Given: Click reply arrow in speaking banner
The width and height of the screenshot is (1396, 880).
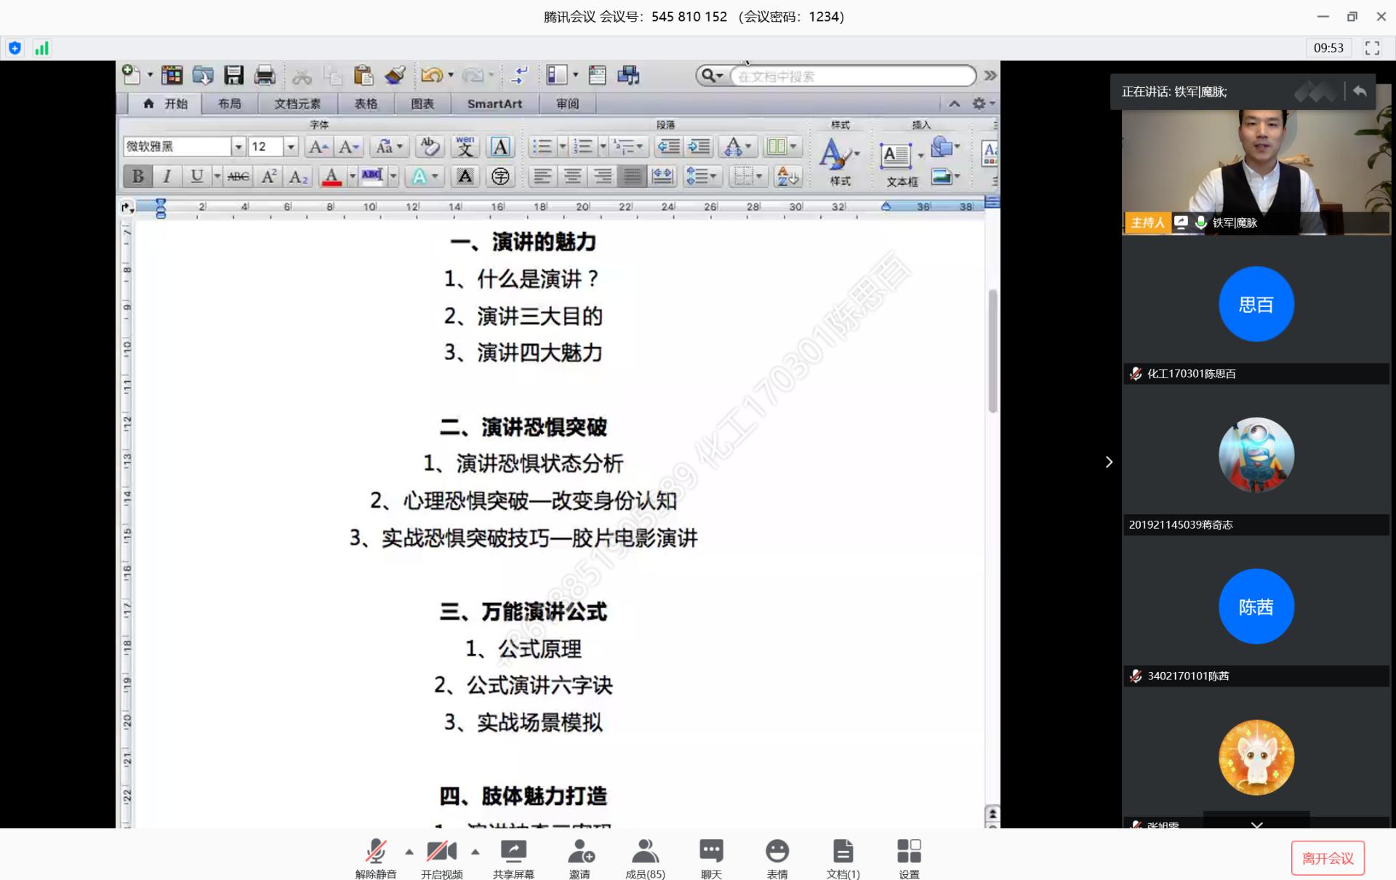Looking at the screenshot, I should [1360, 92].
